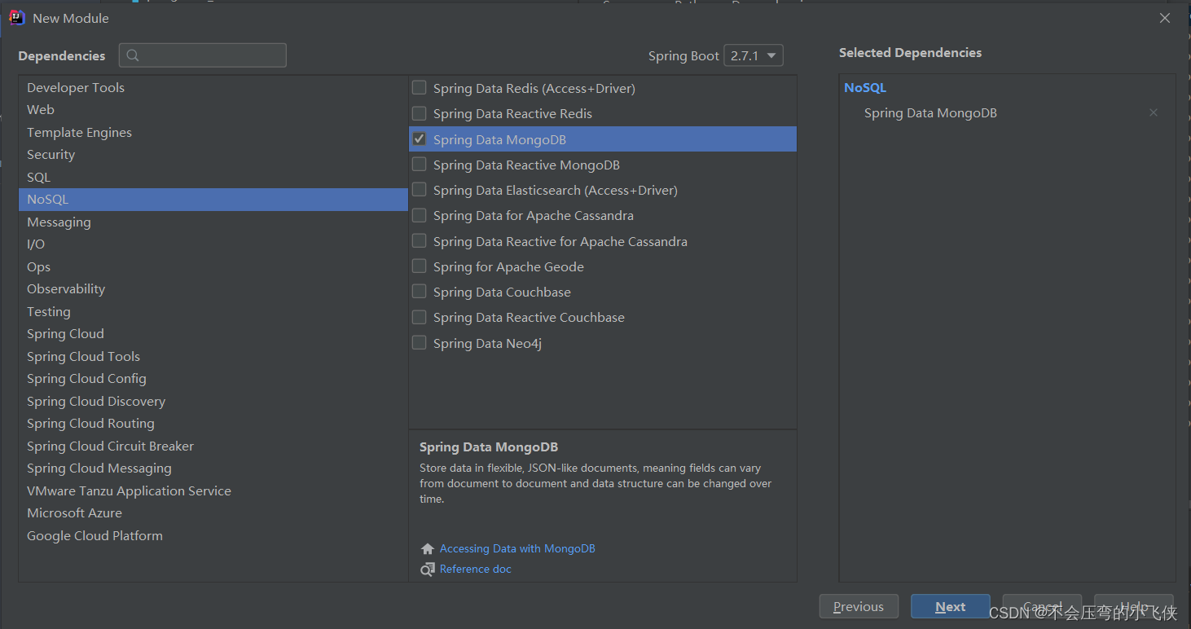The width and height of the screenshot is (1191, 629).
Task: Select the Spring Cloud category
Action: pyautogui.click(x=213, y=334)
